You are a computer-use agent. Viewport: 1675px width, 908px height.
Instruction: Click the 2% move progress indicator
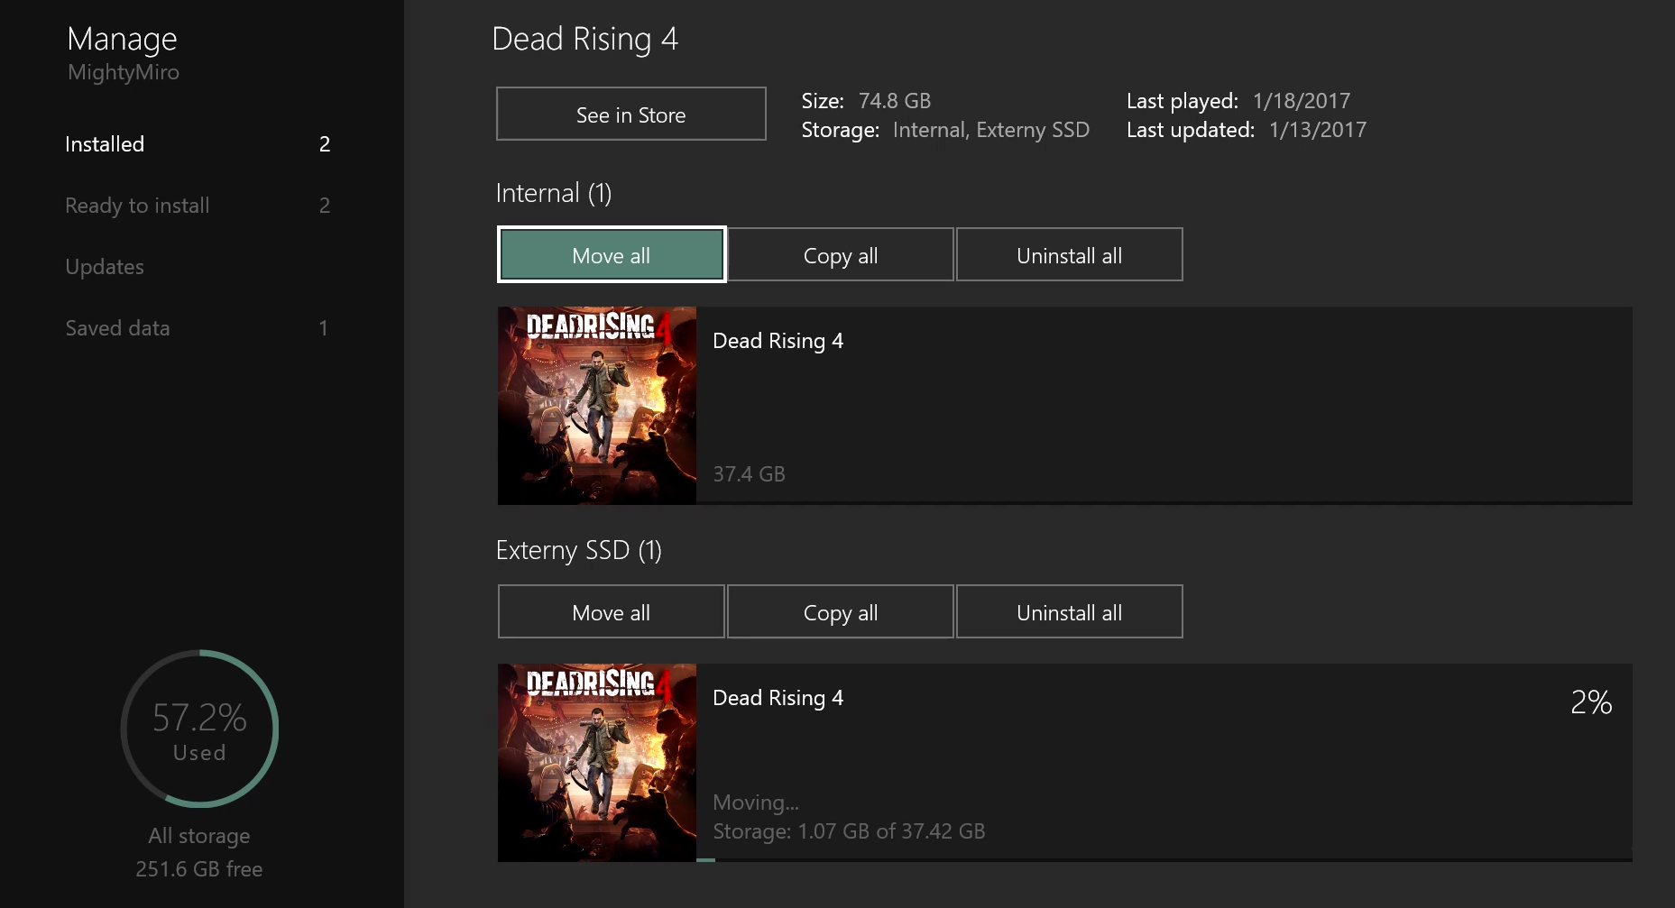1591,702
